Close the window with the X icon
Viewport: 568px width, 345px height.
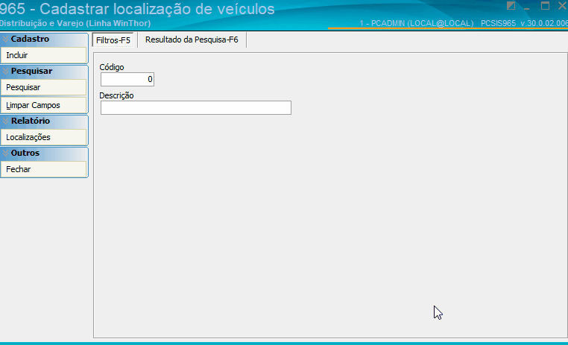coord(563,5)
